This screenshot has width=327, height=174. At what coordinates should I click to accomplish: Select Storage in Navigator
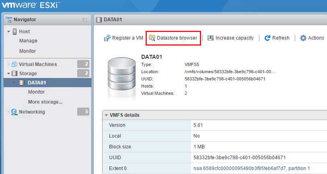tap(28, 74)
